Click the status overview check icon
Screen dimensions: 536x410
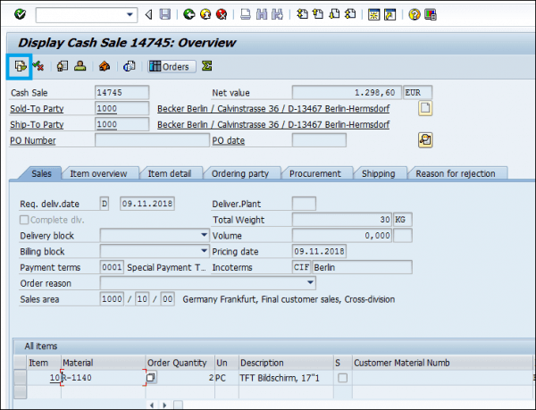(x=38, y=65)
